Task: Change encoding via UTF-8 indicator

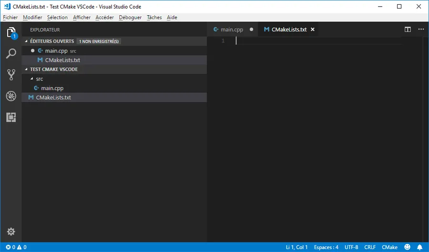Action: (x=351, y=247)
